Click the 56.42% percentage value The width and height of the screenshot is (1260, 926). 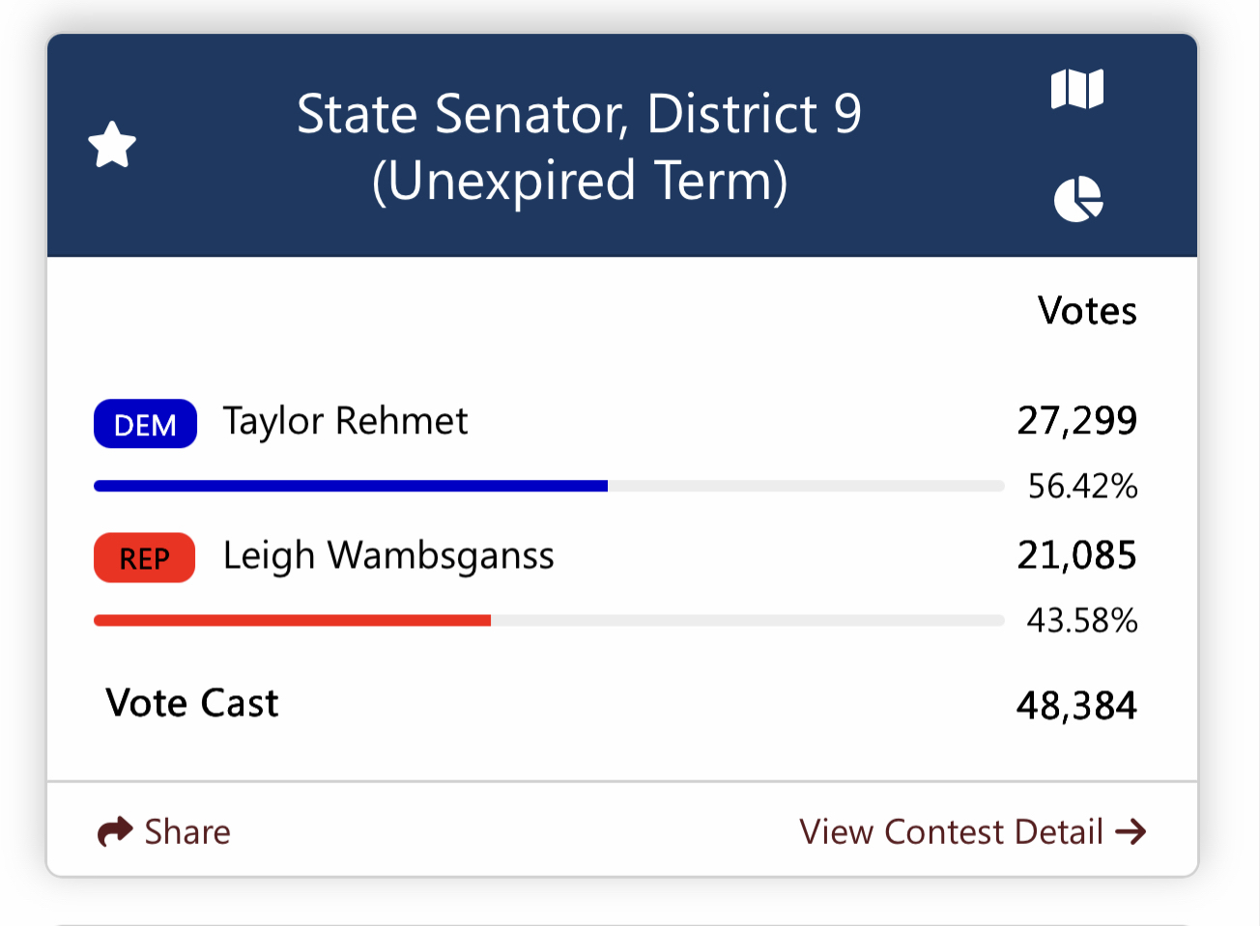1082,486
